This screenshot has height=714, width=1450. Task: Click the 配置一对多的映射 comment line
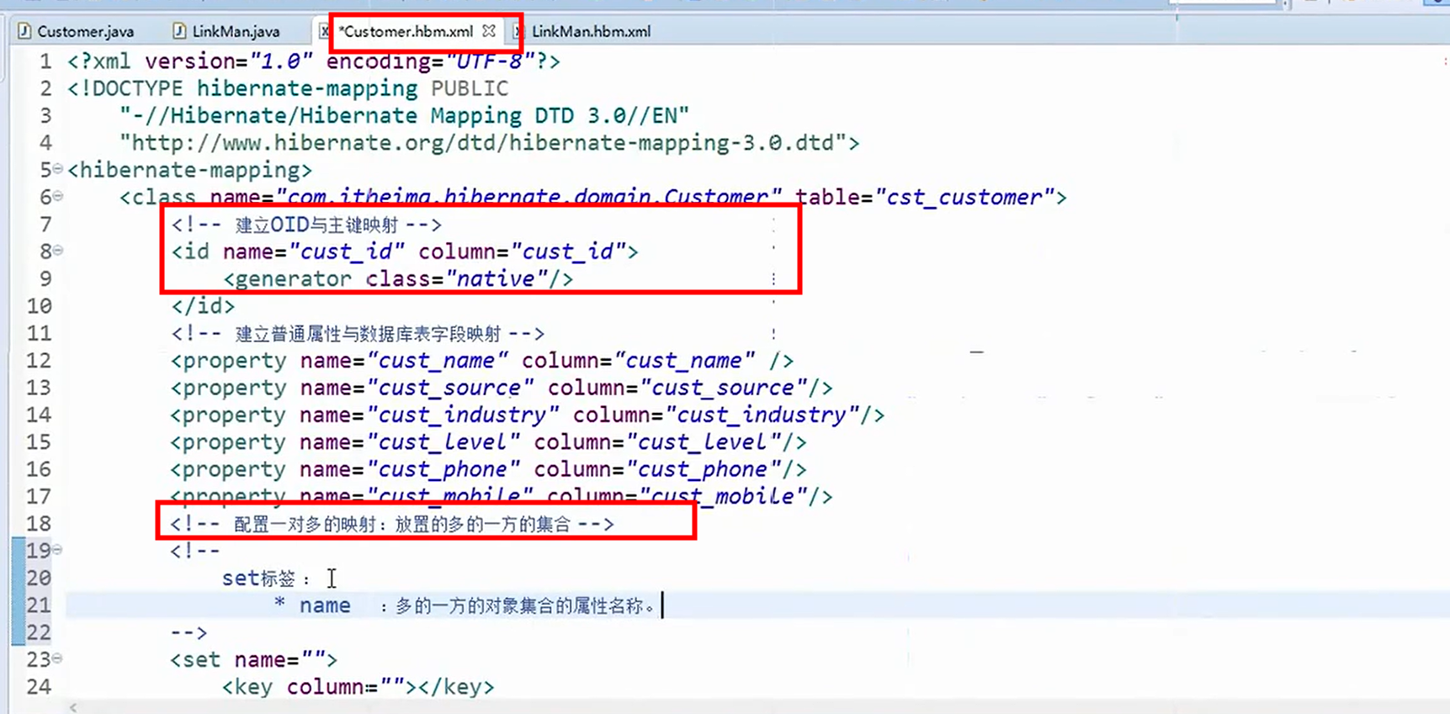click(x=392, y=524)
